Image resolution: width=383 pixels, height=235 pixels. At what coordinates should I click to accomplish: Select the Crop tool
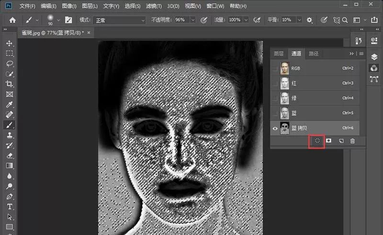click(9, 84)
